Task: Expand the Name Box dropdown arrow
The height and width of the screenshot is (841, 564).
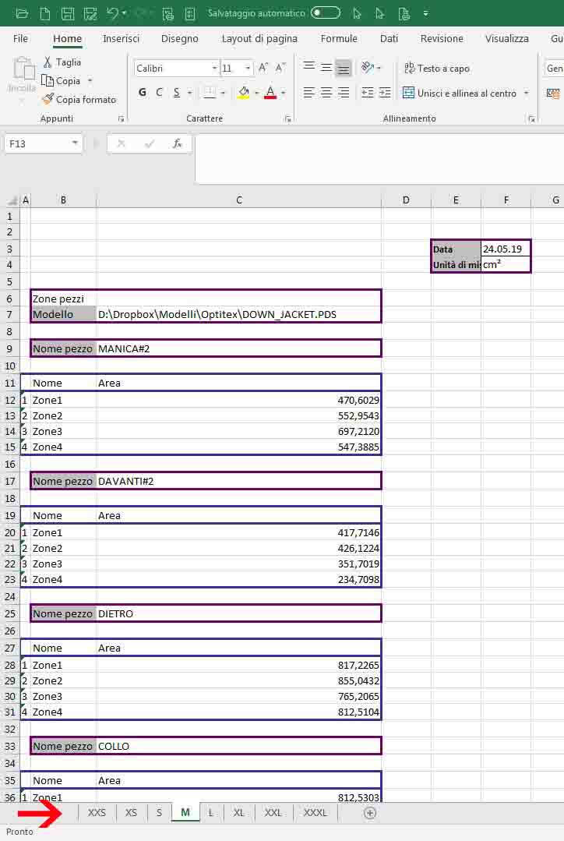Action: click(76, 143)
